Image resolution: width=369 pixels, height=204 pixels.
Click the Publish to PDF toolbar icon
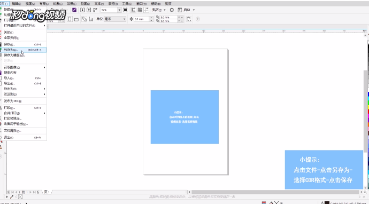point(95,10)
